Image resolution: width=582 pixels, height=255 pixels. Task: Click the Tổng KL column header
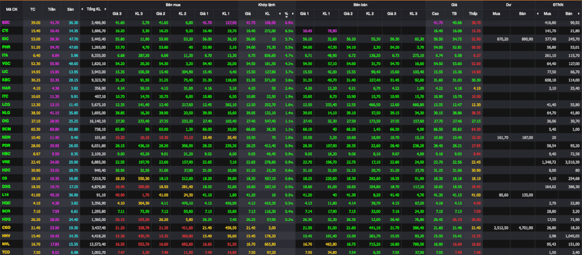click(x=94, y=9)
